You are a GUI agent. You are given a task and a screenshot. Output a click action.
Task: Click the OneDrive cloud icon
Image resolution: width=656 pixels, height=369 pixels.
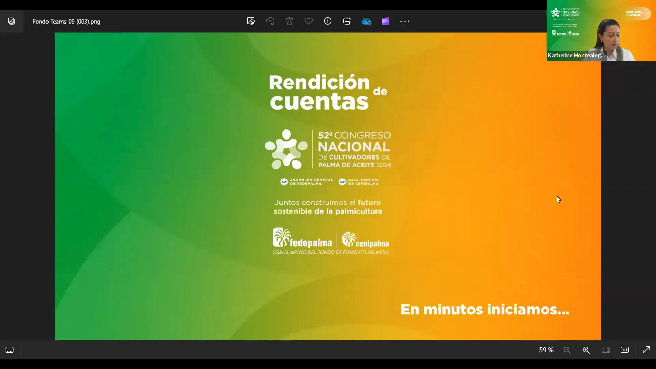click(x=366, y=21)
